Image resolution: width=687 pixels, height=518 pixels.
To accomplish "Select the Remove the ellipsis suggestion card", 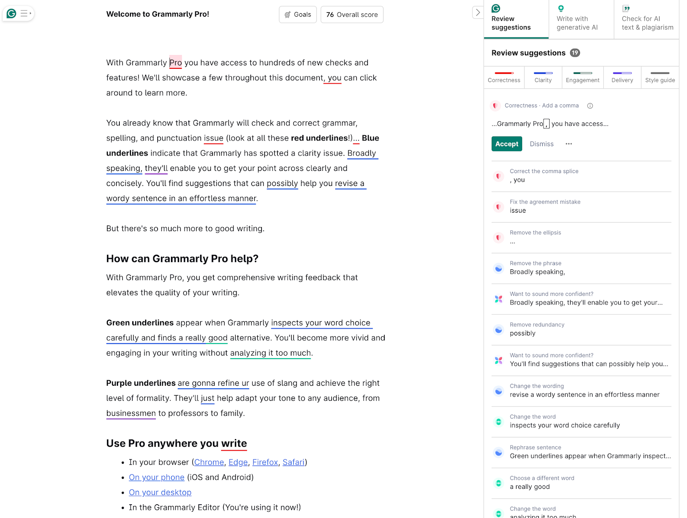I will click(580, 237).
